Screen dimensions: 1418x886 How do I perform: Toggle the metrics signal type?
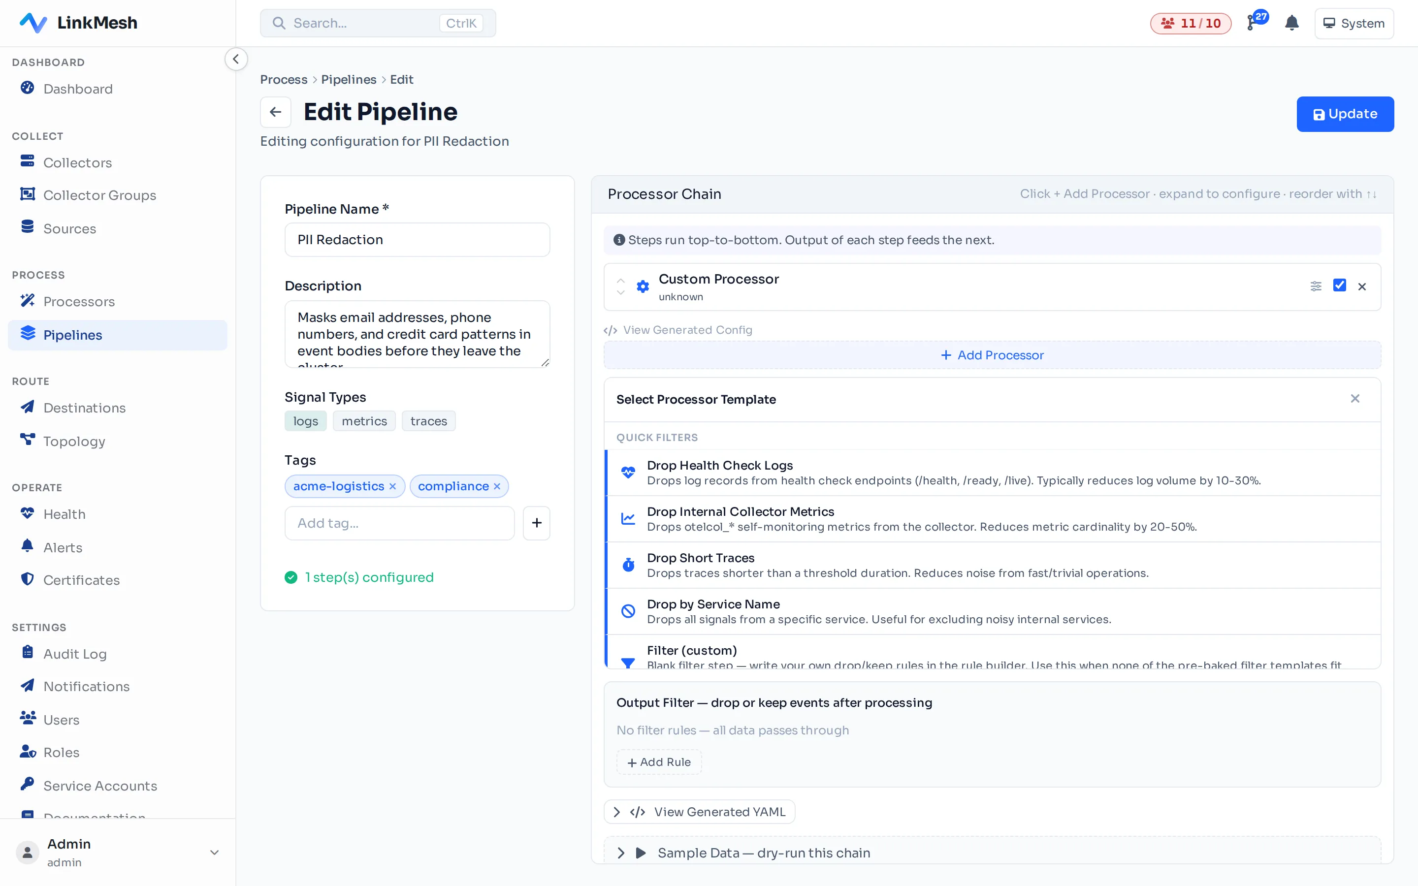364,421
